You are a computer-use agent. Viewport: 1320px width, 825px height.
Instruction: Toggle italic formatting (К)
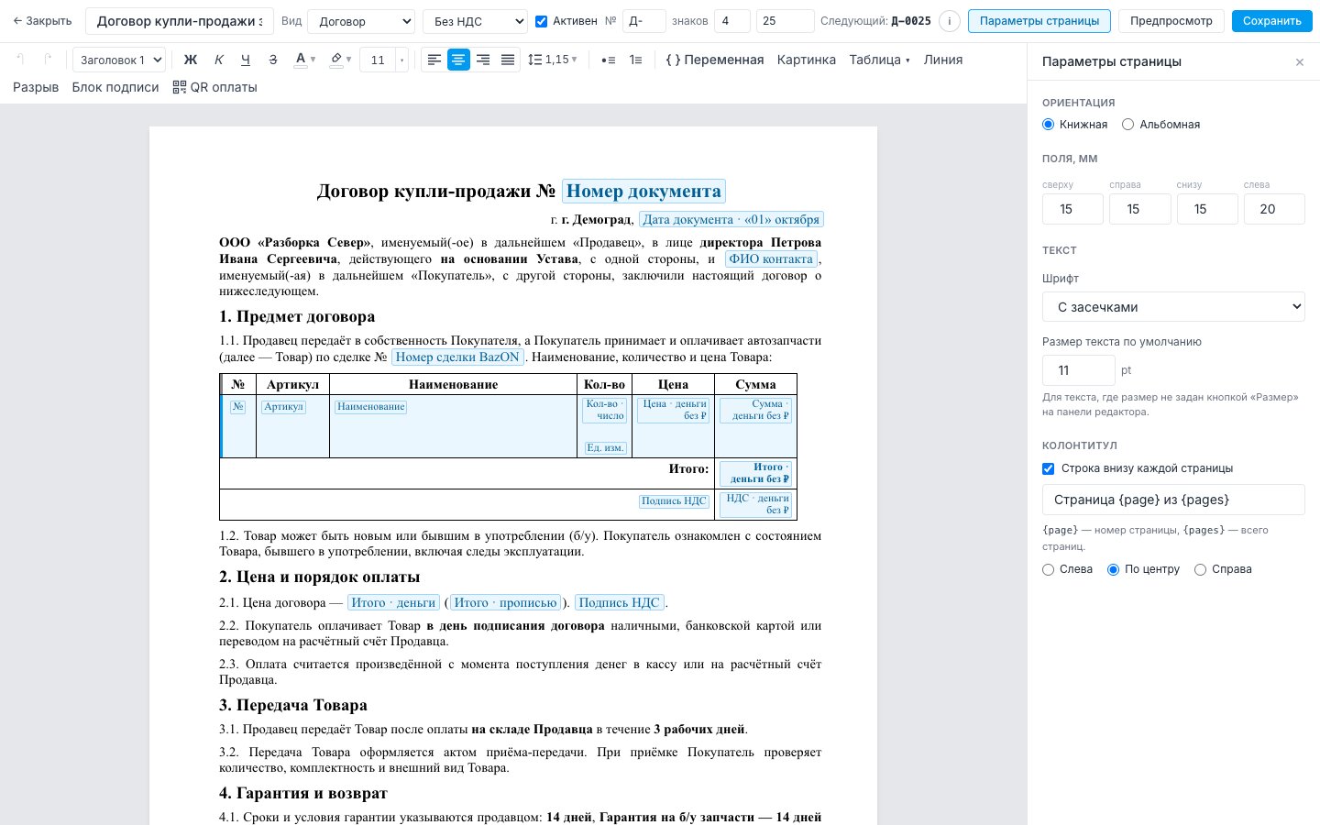coord(219,60)
